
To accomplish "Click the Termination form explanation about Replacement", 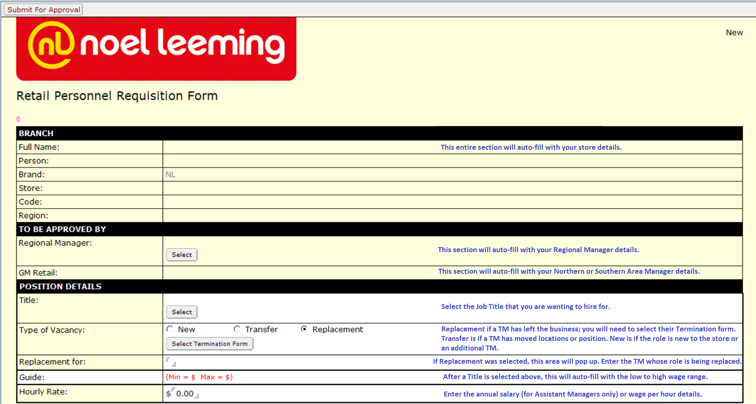I will pos(590,338).
